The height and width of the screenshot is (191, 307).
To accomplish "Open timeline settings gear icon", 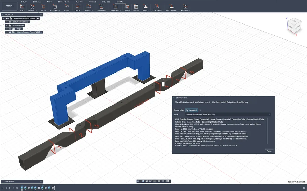I will point(304,188).
